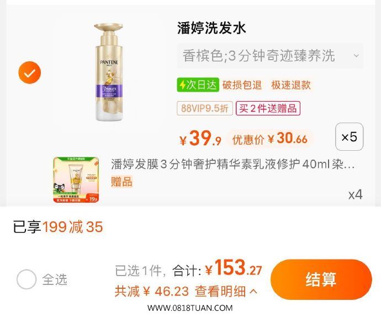Open the 已享199减35 promotion banner

click(x=58, y=227)
